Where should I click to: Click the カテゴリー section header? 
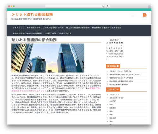click(113, 89)
